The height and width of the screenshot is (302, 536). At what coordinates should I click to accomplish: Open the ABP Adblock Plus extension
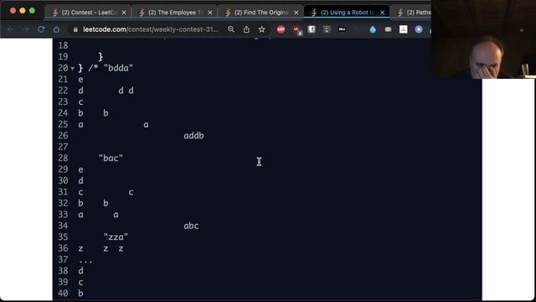pyautogui.click(x=281, y=29)
